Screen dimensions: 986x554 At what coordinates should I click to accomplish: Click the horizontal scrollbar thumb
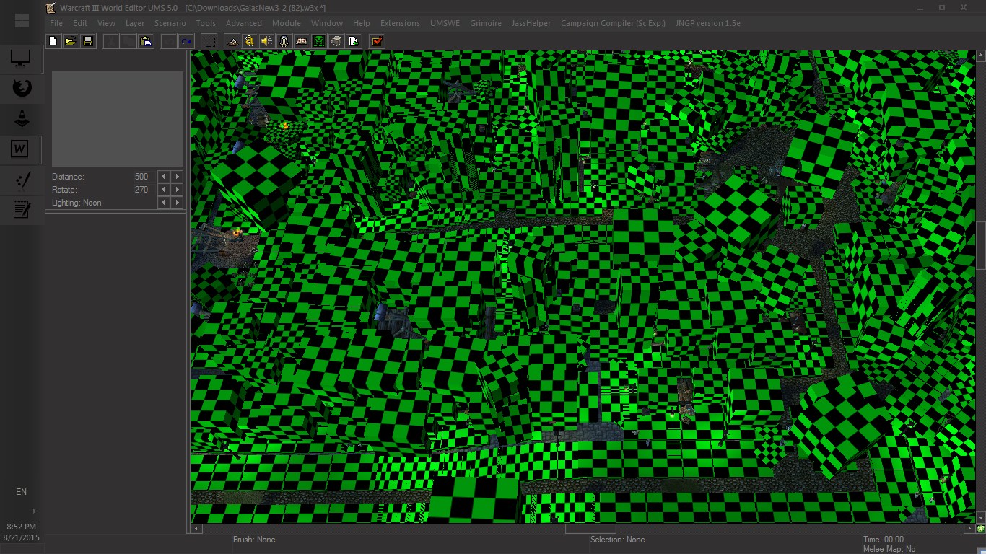(x=590, y=529)
